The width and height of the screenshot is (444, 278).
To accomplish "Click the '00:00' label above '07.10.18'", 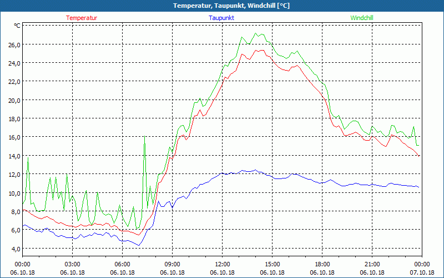I will [422, 265].
